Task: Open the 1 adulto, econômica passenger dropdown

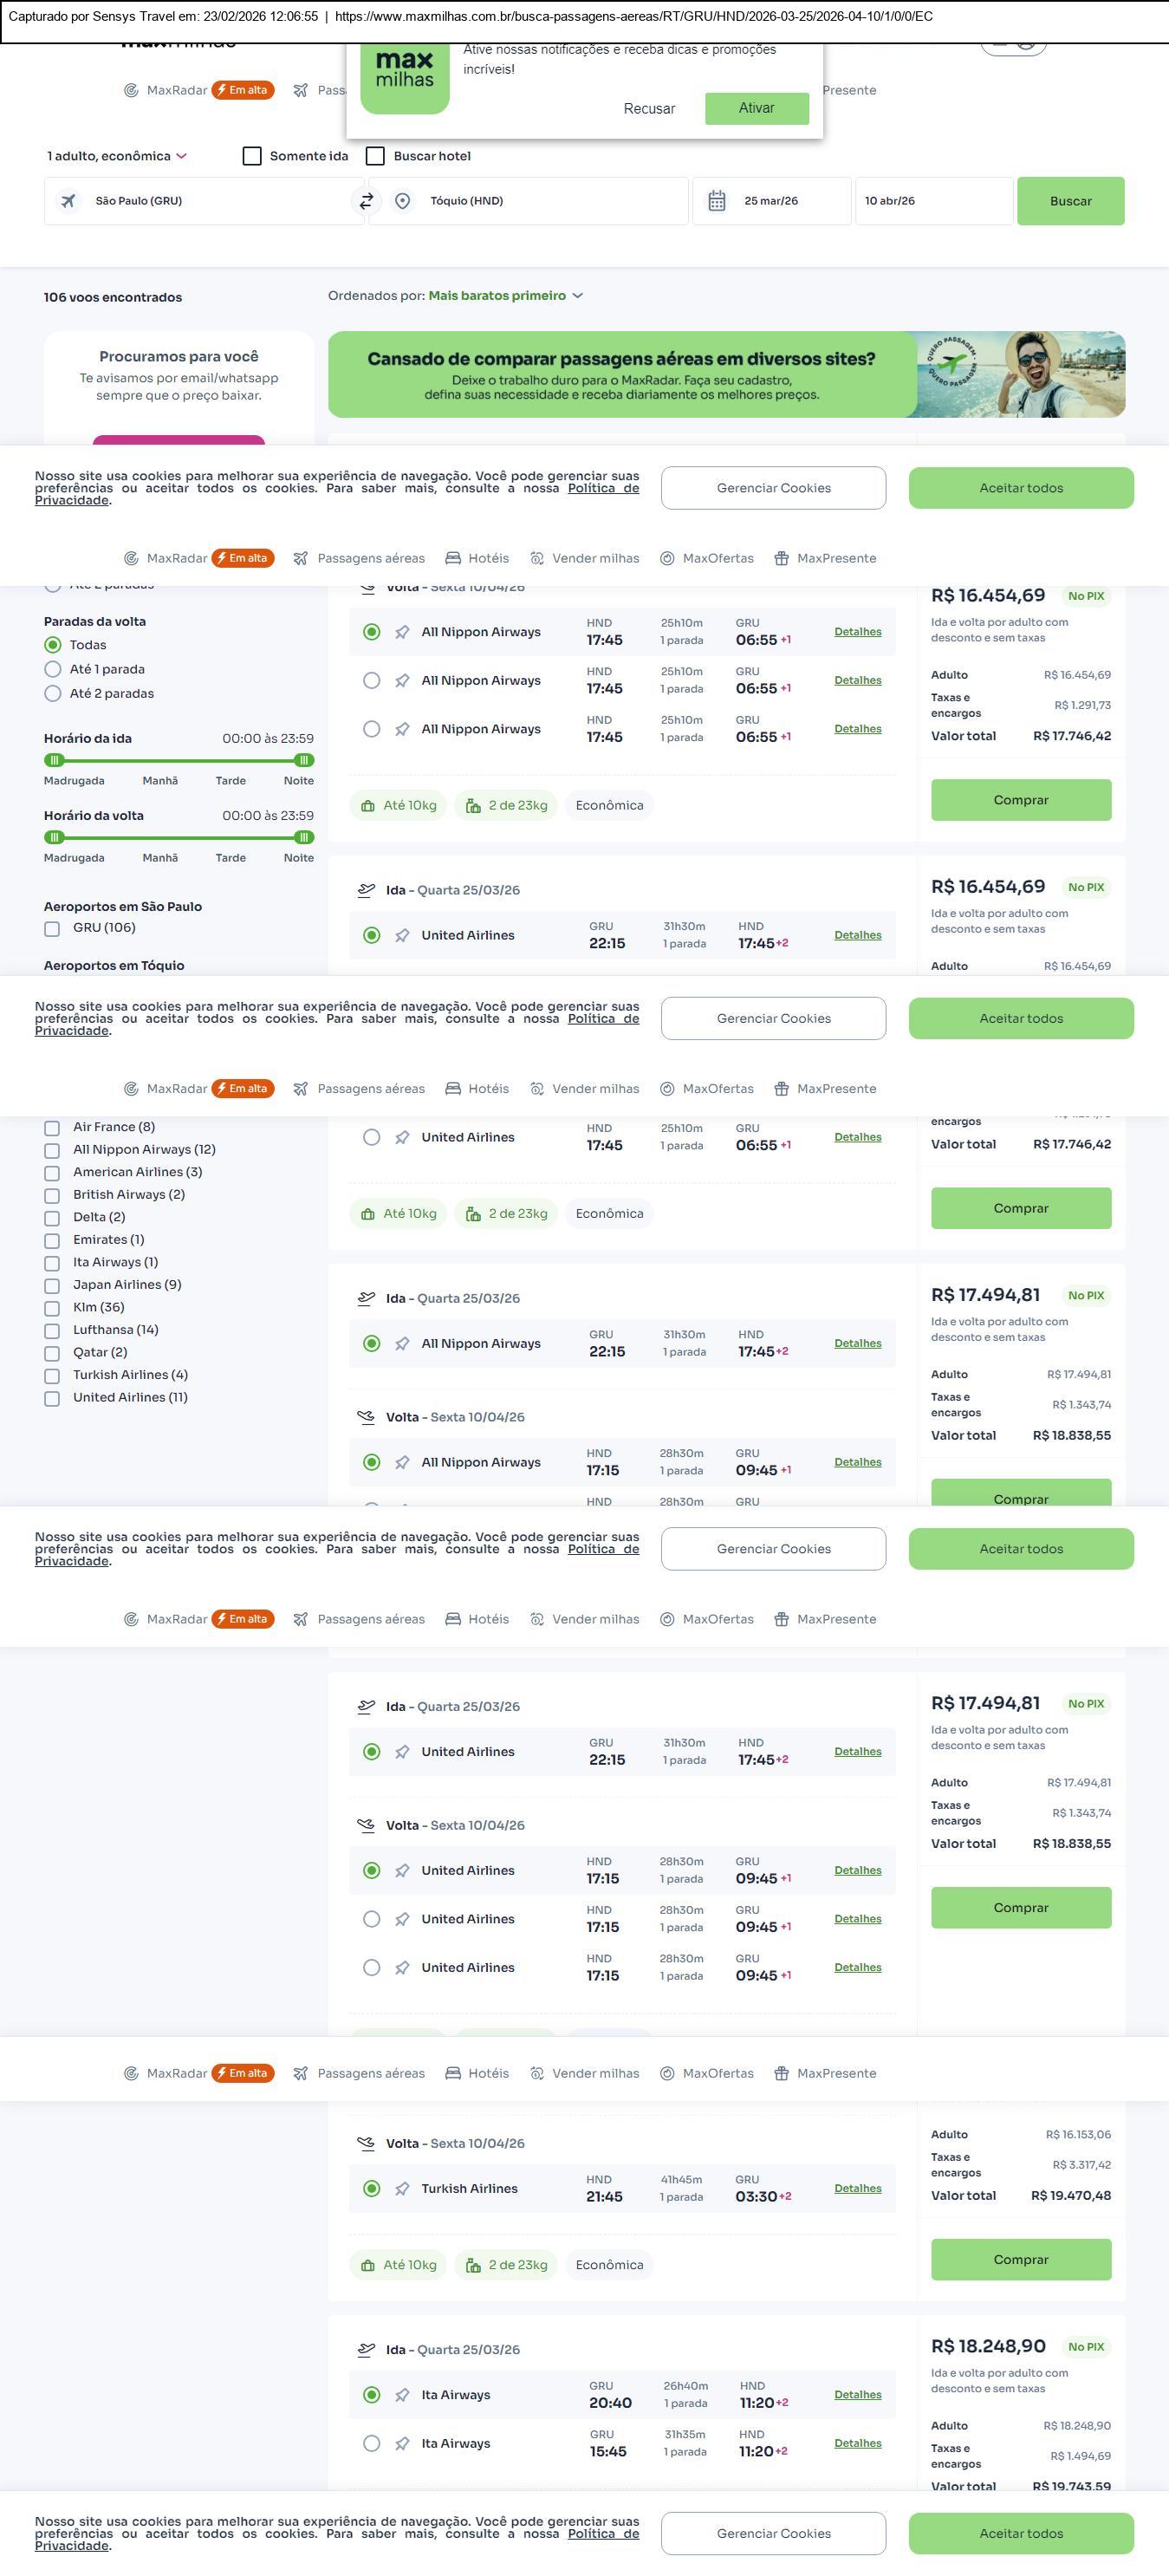Action: click(116, 156)
